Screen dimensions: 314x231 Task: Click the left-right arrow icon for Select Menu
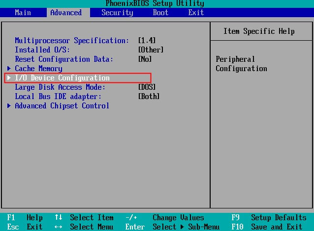(58, 227)
